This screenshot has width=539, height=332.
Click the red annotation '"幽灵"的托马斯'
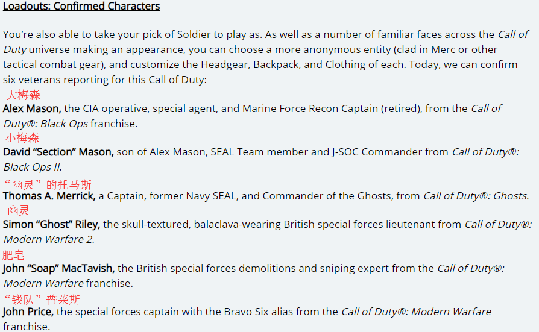[x=48, y=184]
